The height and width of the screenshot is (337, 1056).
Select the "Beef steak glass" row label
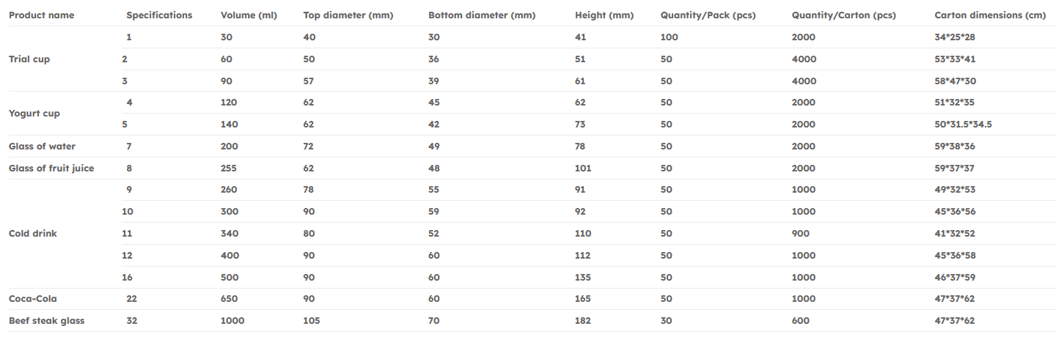click(46, 321)
